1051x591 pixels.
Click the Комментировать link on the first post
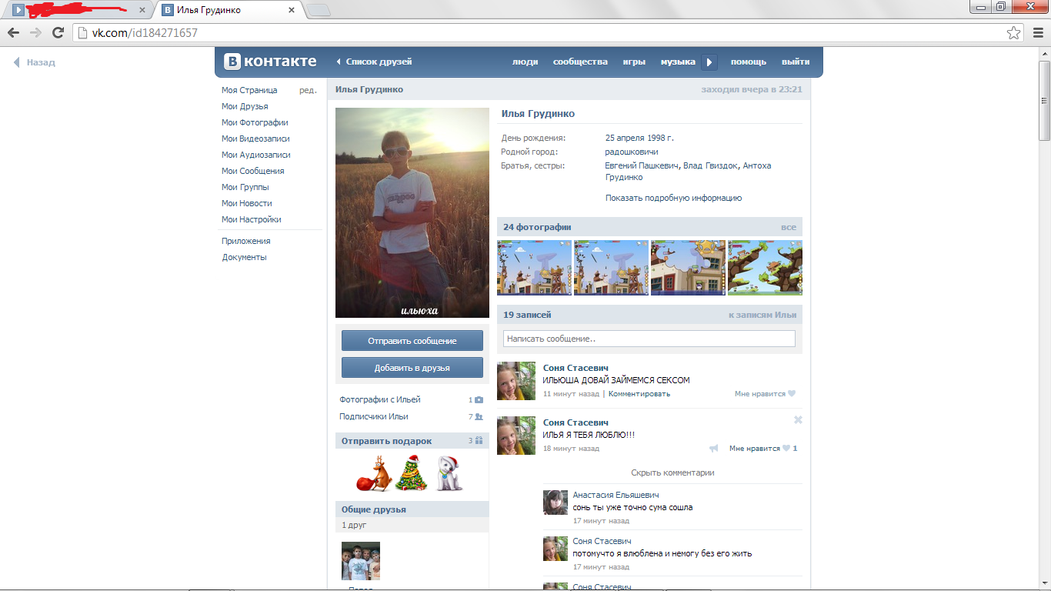(639, 393)
